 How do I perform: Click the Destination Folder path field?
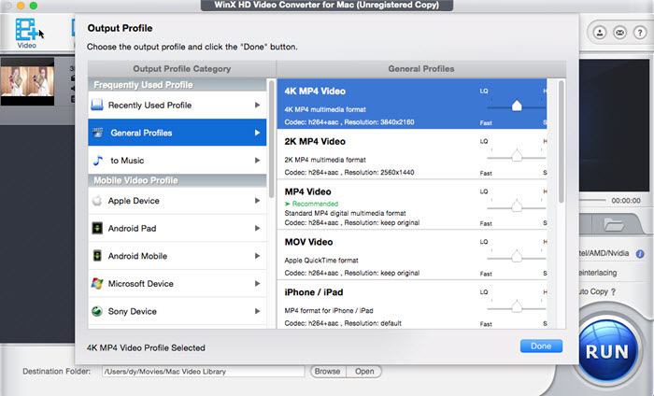203,371
